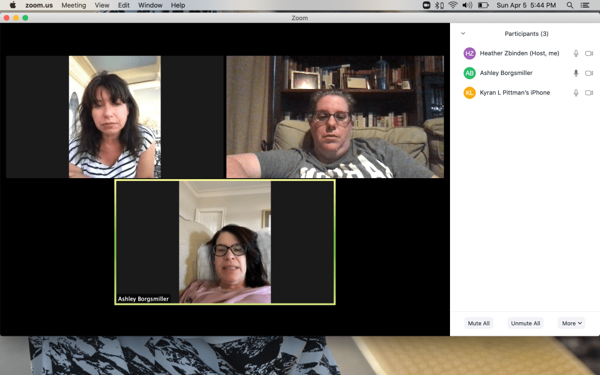This screenshot has height=375, width=600.
Task: Click the microphone icon for Kyran's iPhone
Action: [x=576, y=93]
